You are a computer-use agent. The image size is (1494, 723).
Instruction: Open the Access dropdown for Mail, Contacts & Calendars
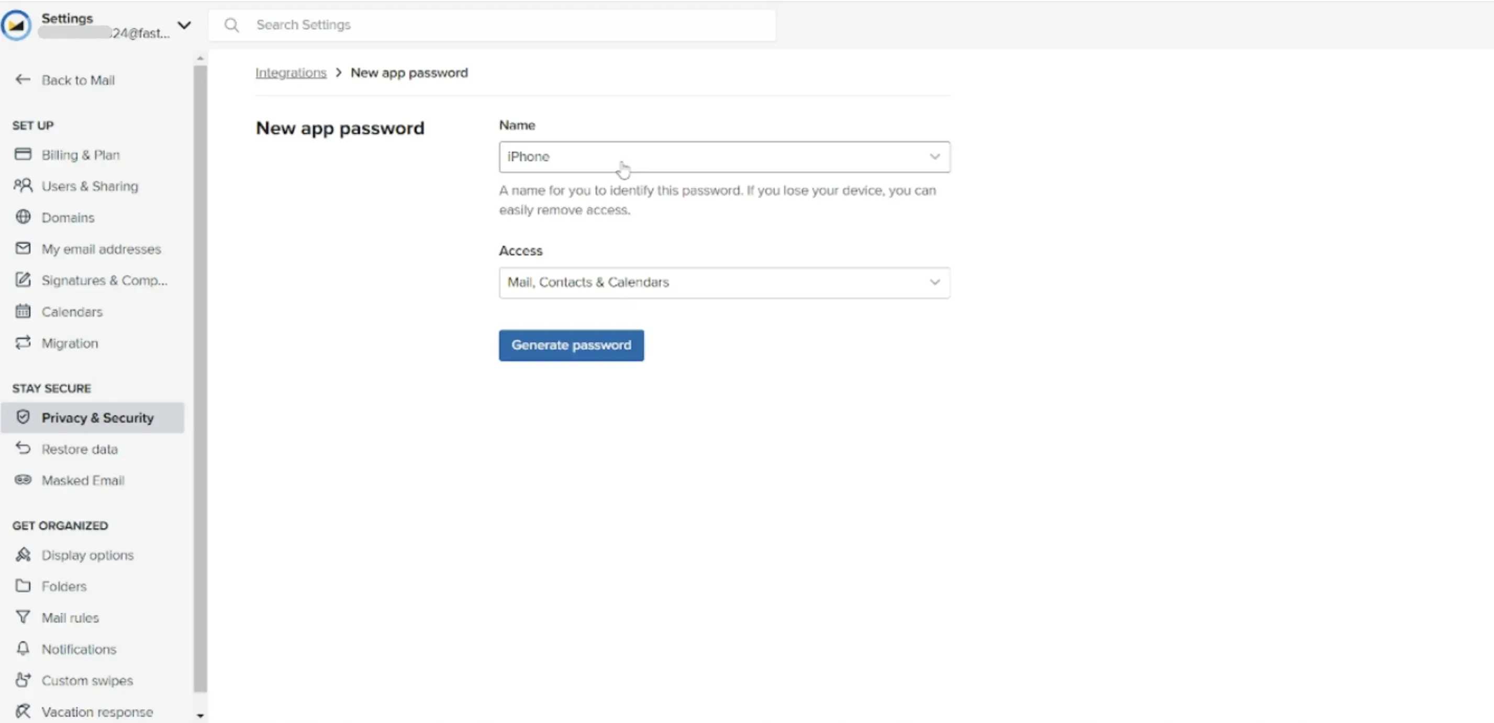[x=724, y=283]
